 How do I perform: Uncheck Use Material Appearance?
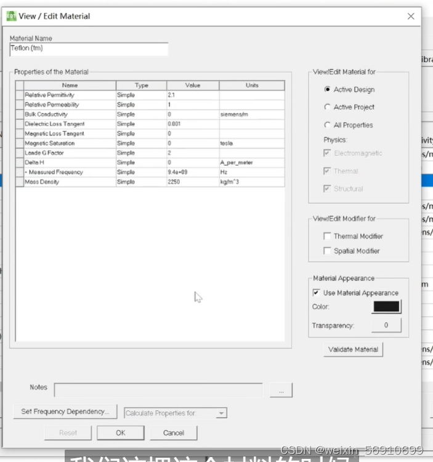316,293
